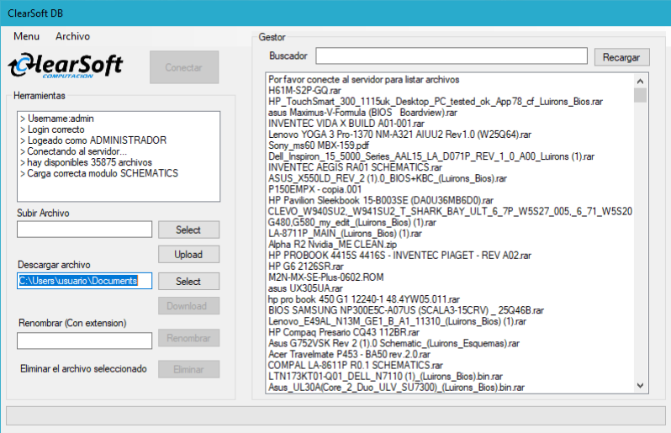This screenshot has height=433, width=671.
Task: Select HP Compaq Presario CQ43 112BR.rar
Action: [x=344, y=332]
